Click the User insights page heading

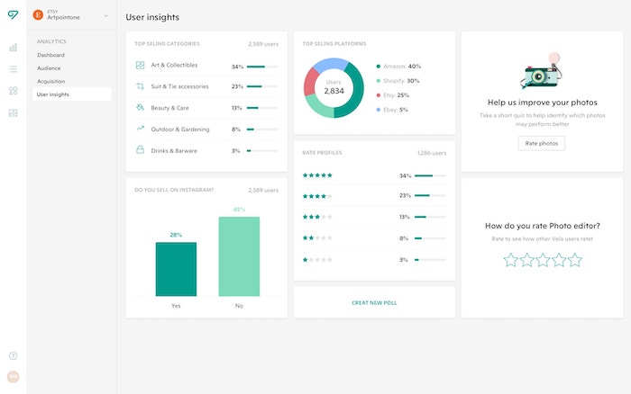[152, 17]
